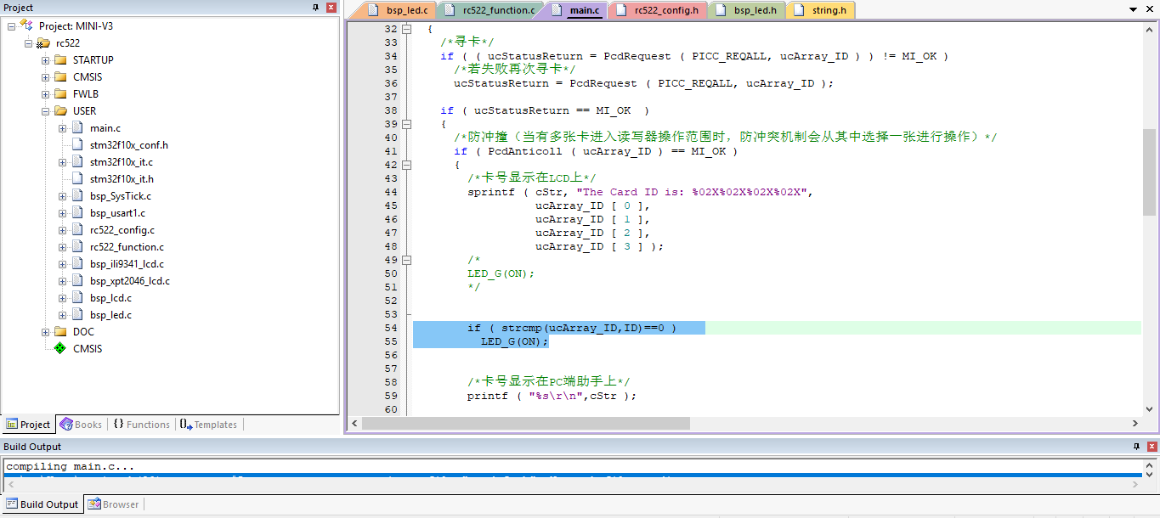
Task: Open the Functions panel tab
Action: click(141, 425)
